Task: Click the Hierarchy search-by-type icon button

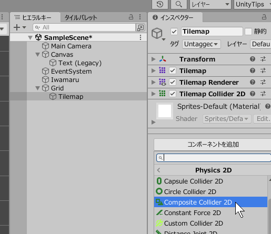Action: 140,27
